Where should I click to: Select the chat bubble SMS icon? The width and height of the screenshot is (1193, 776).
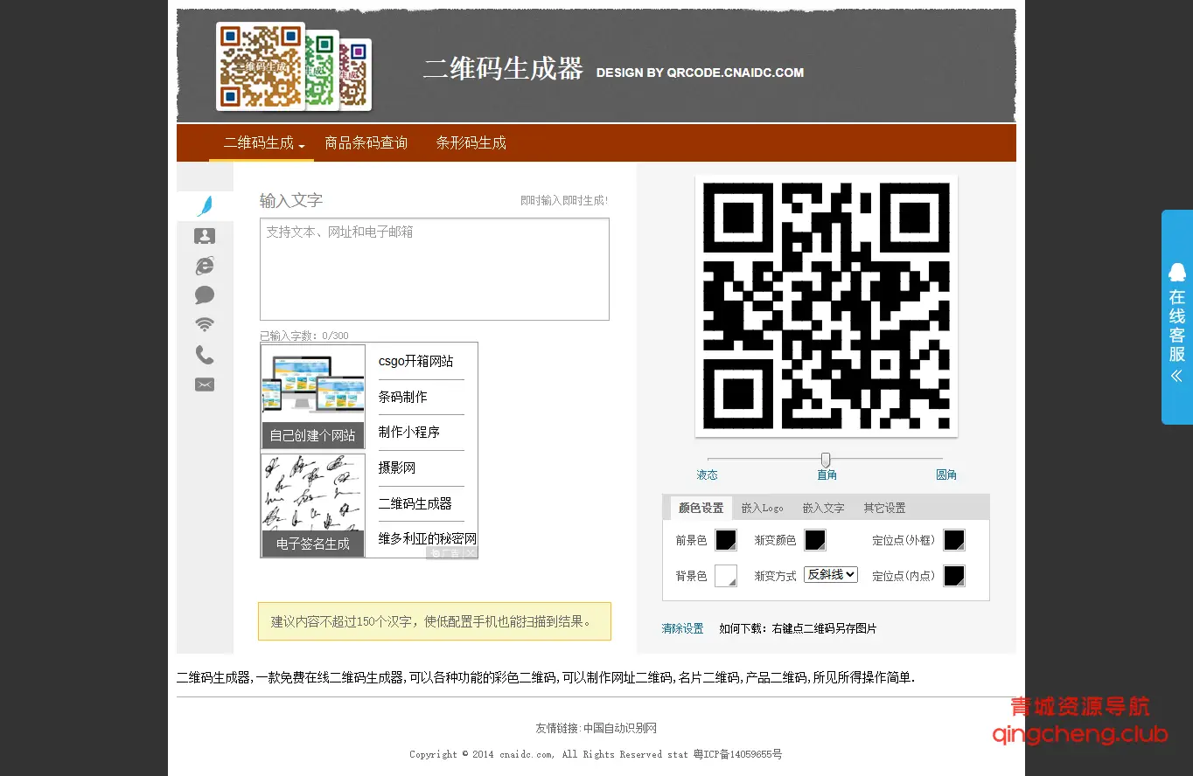coord(205,295)
